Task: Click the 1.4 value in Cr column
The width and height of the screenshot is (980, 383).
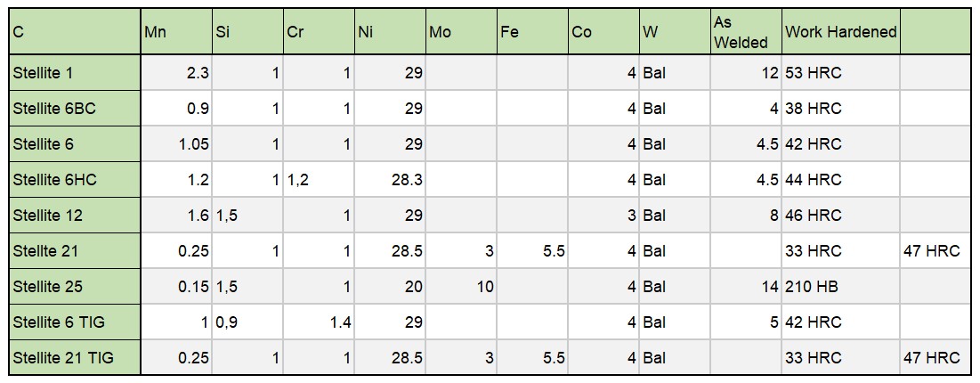Action: 319,322
